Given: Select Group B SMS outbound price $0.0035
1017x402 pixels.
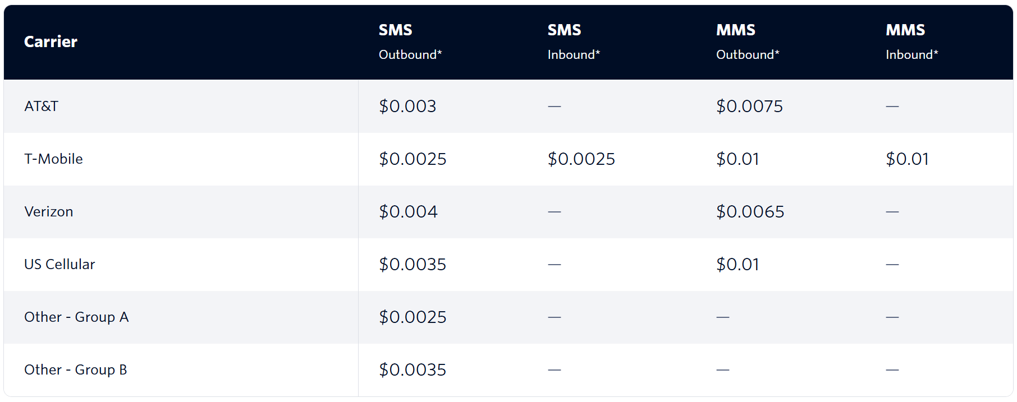Looking at the screenshot, I should click(x=413, y=369).
